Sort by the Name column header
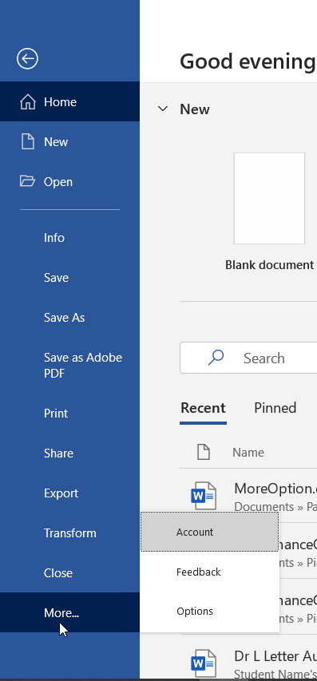 click(248, 452)
